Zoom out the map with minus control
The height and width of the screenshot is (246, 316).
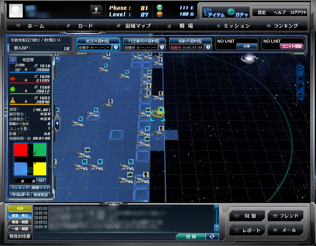point(300,96)
